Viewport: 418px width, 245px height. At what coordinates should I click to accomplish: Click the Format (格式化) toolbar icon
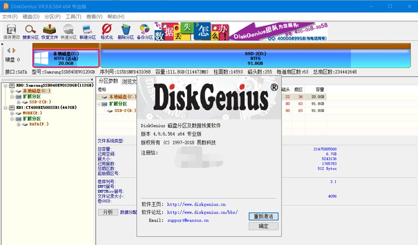107,32
